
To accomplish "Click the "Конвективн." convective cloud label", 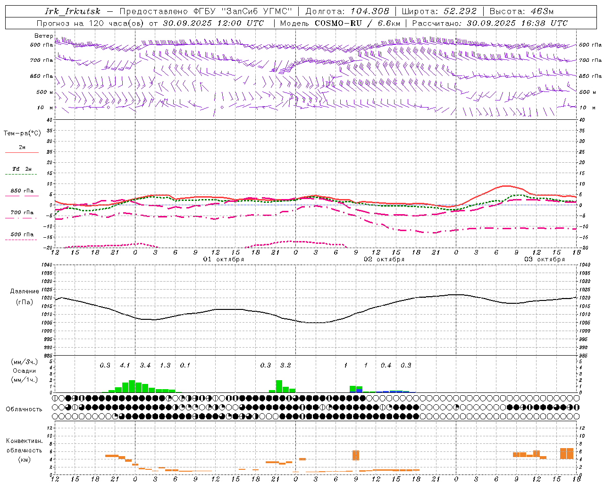I will point(25,441).
